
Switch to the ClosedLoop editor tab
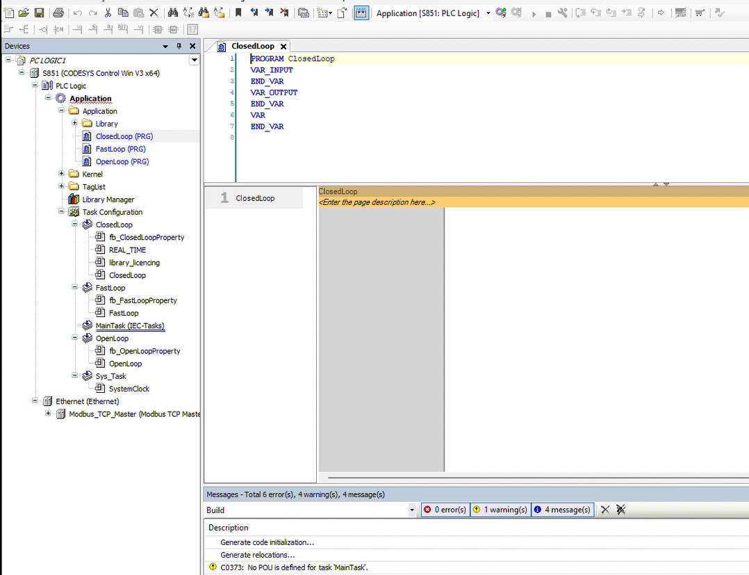[x=252, y=46]
